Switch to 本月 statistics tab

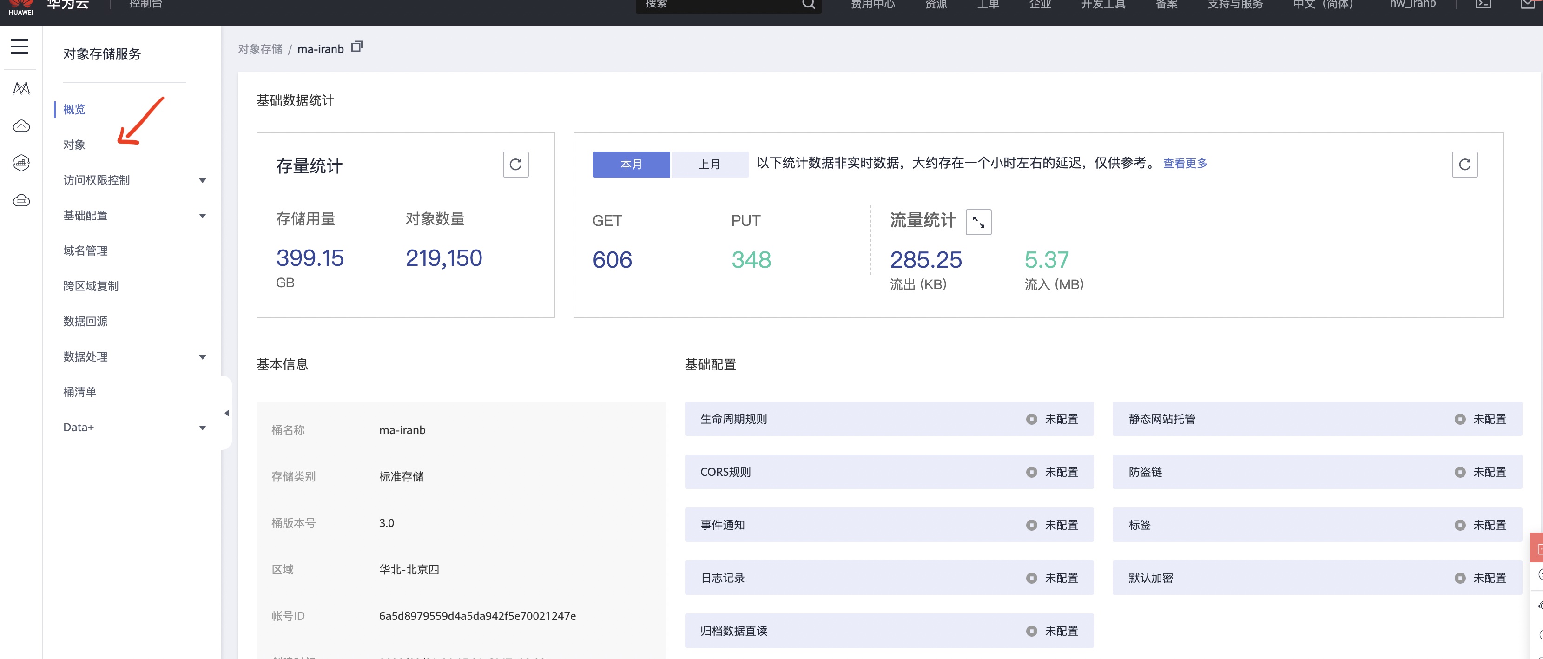pyautogui.click(x=631, y=164)
